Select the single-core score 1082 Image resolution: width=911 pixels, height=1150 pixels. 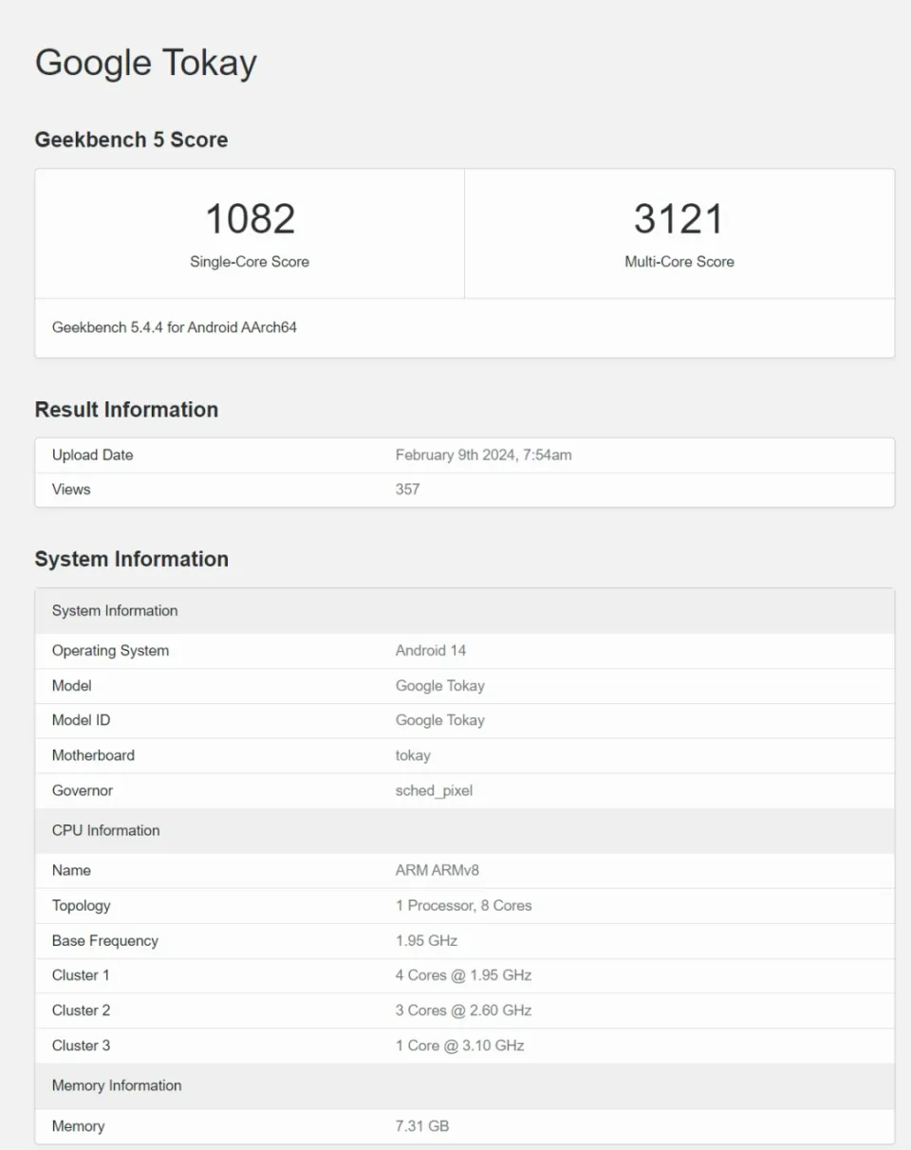coord(250,219)
